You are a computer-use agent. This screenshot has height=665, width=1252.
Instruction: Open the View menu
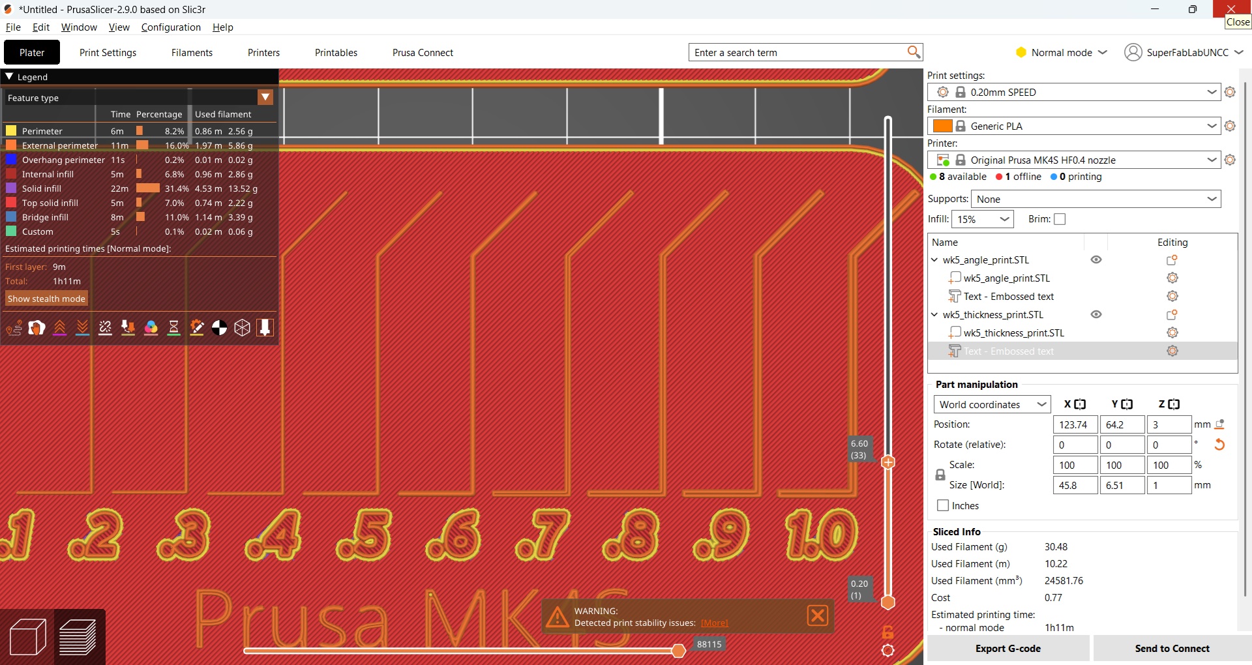click(119, 27)
